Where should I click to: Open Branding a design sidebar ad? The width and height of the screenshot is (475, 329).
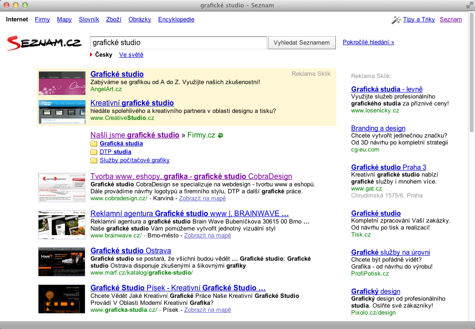[x=378, y=128]
